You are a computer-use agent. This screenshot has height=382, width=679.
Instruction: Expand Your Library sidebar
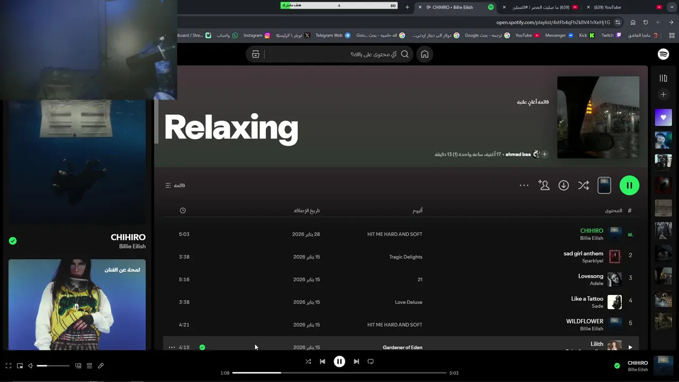pyautogui.click(x=663, y=79)
